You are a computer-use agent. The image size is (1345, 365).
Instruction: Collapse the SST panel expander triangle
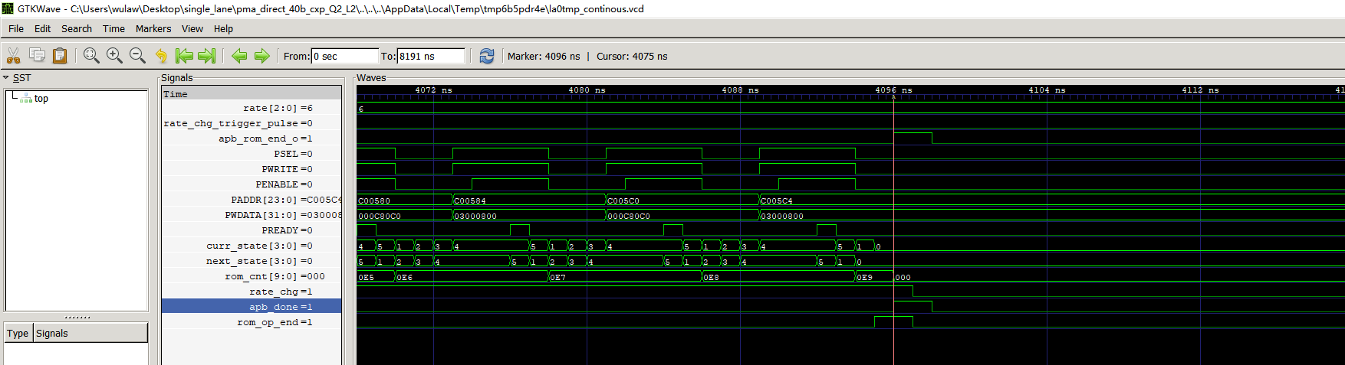click(x=5, y=77)
